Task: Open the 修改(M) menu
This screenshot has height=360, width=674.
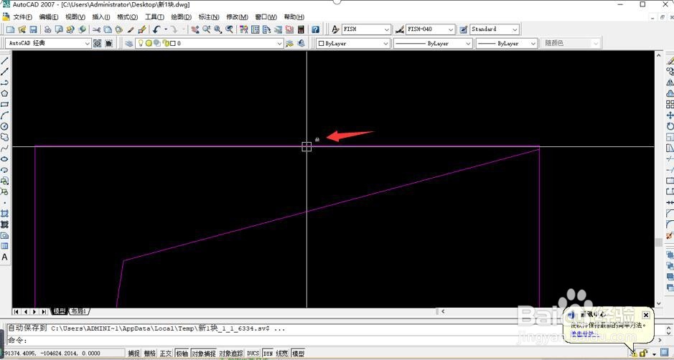Action: (238, 16)
